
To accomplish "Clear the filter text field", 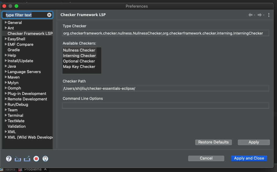I will pos(49,15).
